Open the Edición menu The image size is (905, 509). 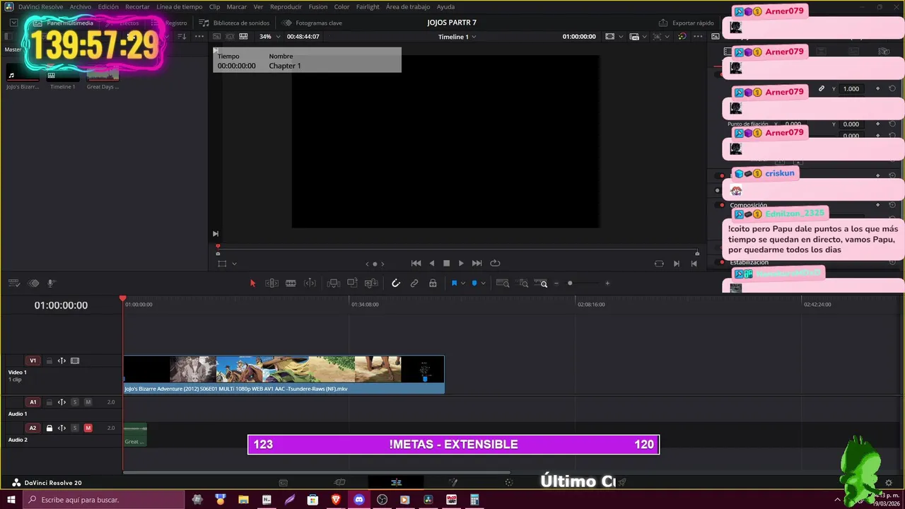pyautogui.click(x=108, y=6)
